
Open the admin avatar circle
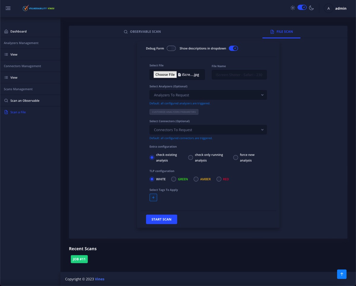[328, 8]
